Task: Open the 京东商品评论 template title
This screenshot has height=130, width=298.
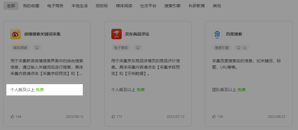Action: (137, 34)
